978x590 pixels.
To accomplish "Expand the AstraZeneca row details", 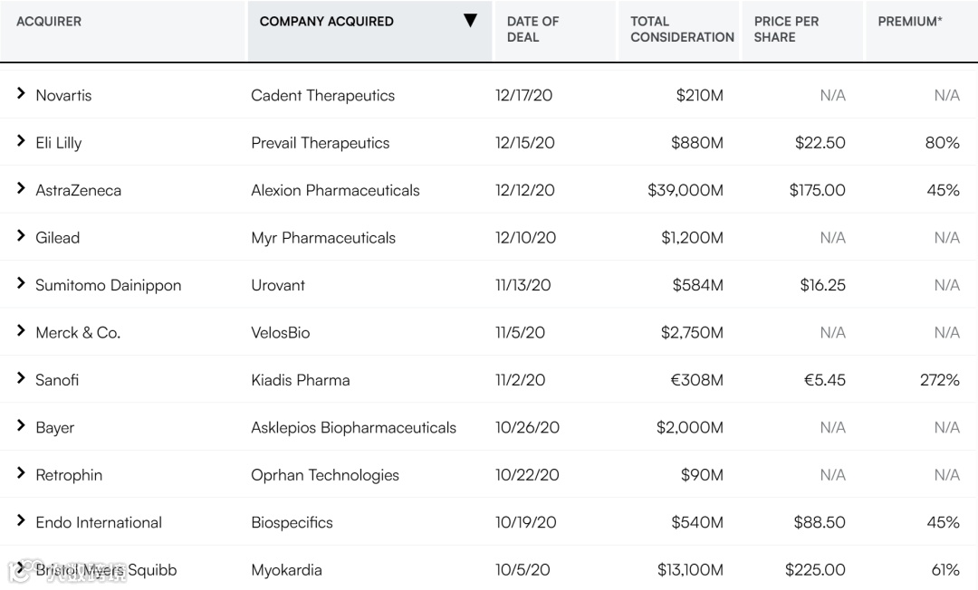I will (x=21, y=189).
